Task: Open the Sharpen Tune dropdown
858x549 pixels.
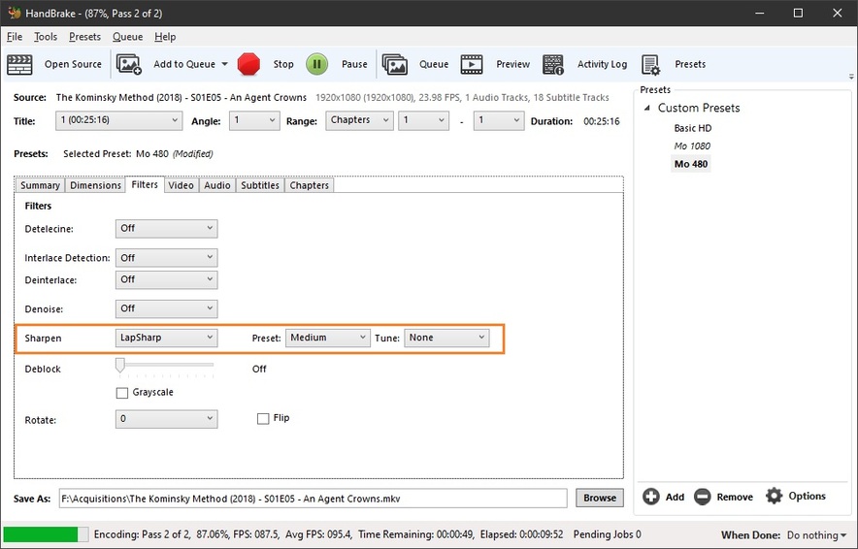Action: click(x=446, y=338)
